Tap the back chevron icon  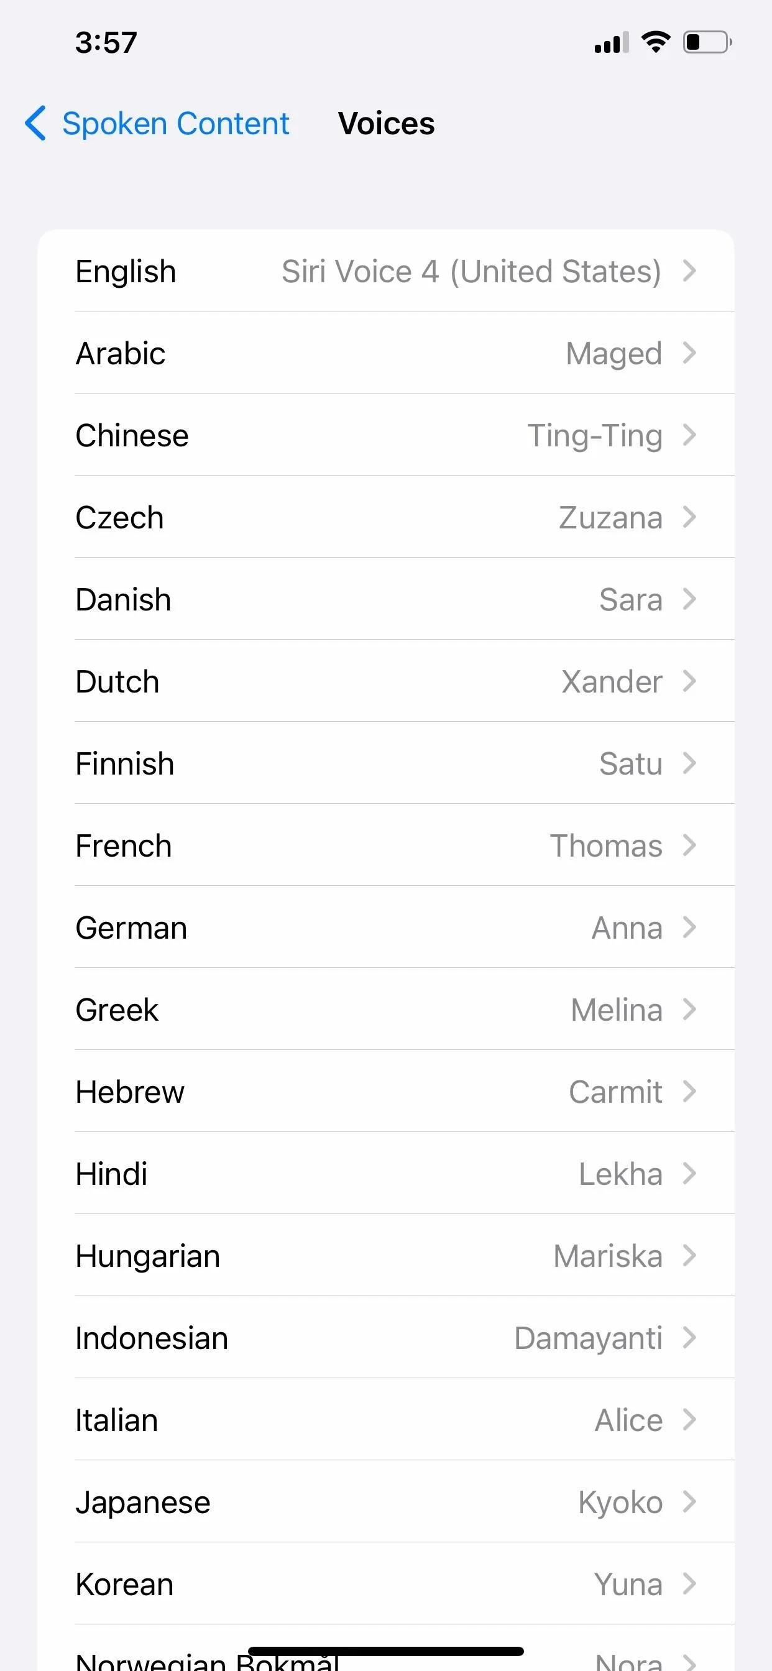35,123
